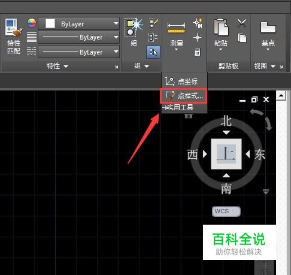
Task: Click the ViewCube top face square
Action: pyautogui.click(x=226, y=154)
